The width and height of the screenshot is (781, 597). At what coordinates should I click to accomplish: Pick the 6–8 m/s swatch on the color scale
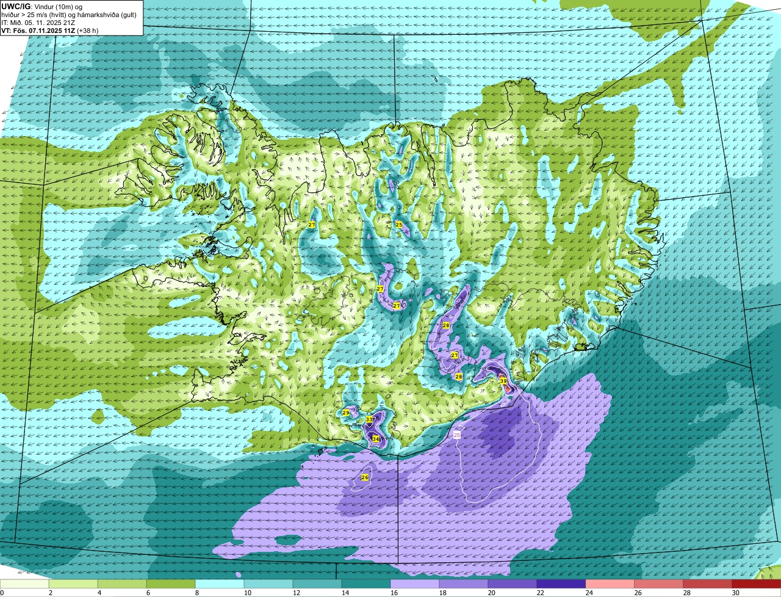pyautogui.click(x=171, y=584)
